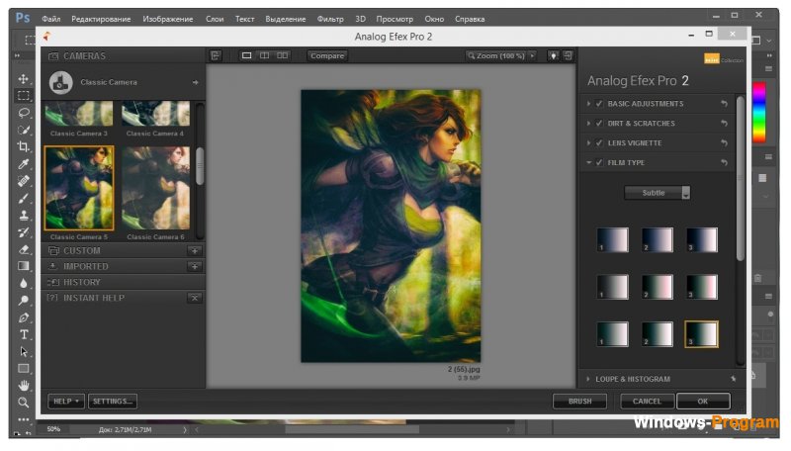The height and width of the screenshot is (451, 791).
Task: Click the Cancel button
Action: coord(647,402)
